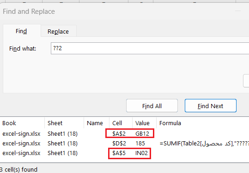The height and width of the screenshot is (173, 249).
Task: Select result cell $A$5
Action: point(119,153)
